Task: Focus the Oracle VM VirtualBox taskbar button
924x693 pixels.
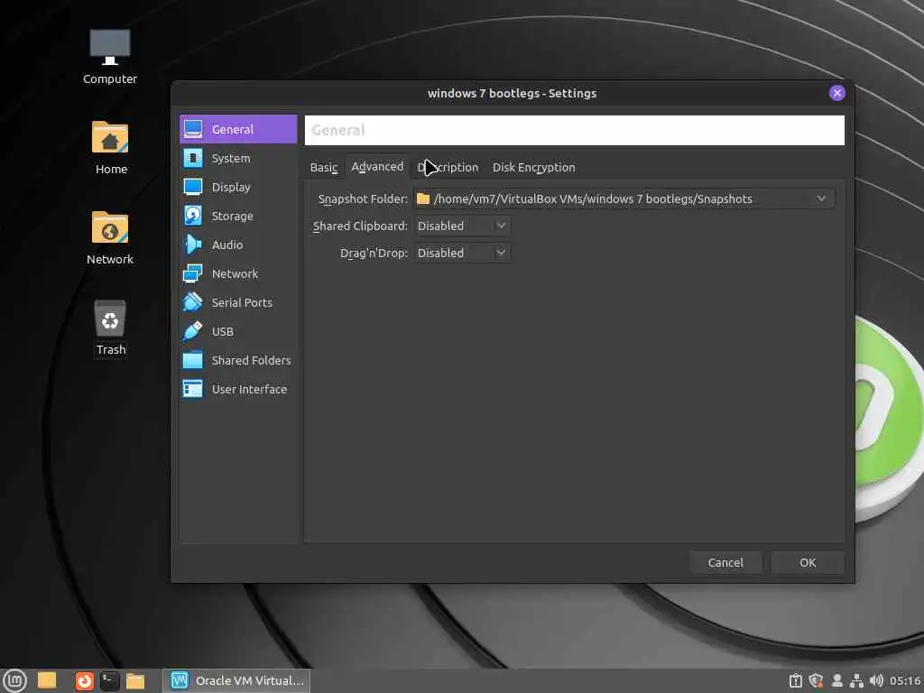Action: point(236,680)
